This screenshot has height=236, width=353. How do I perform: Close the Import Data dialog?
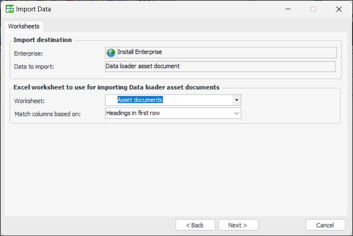339,9
